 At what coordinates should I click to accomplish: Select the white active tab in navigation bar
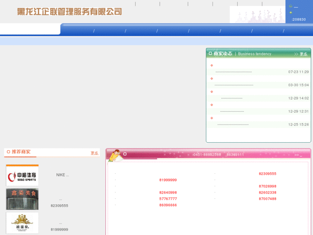30,29
